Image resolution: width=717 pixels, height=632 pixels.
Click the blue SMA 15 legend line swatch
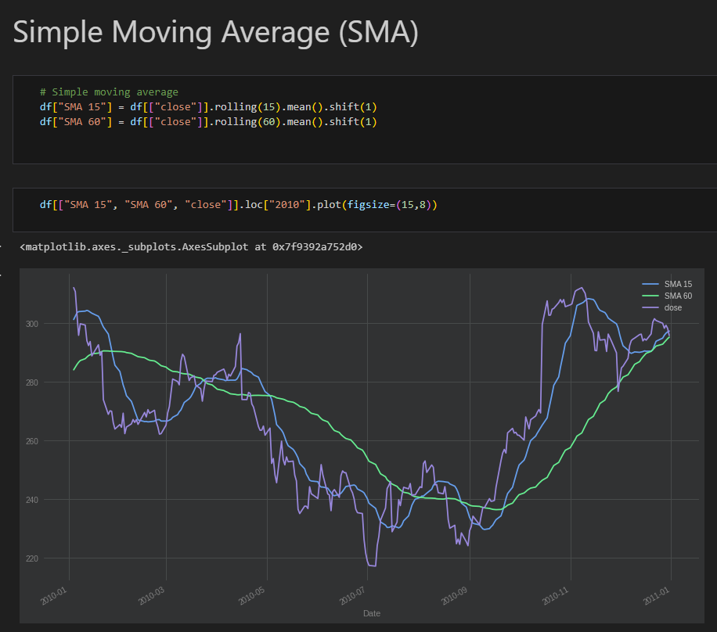(650, 284)
